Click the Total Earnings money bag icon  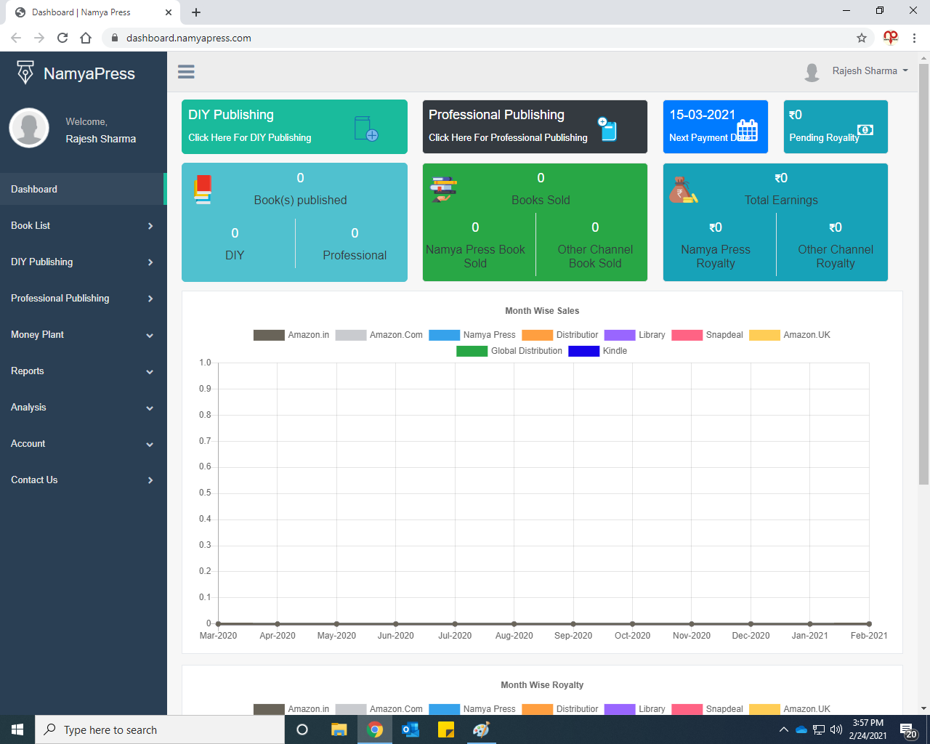[683, 190]
